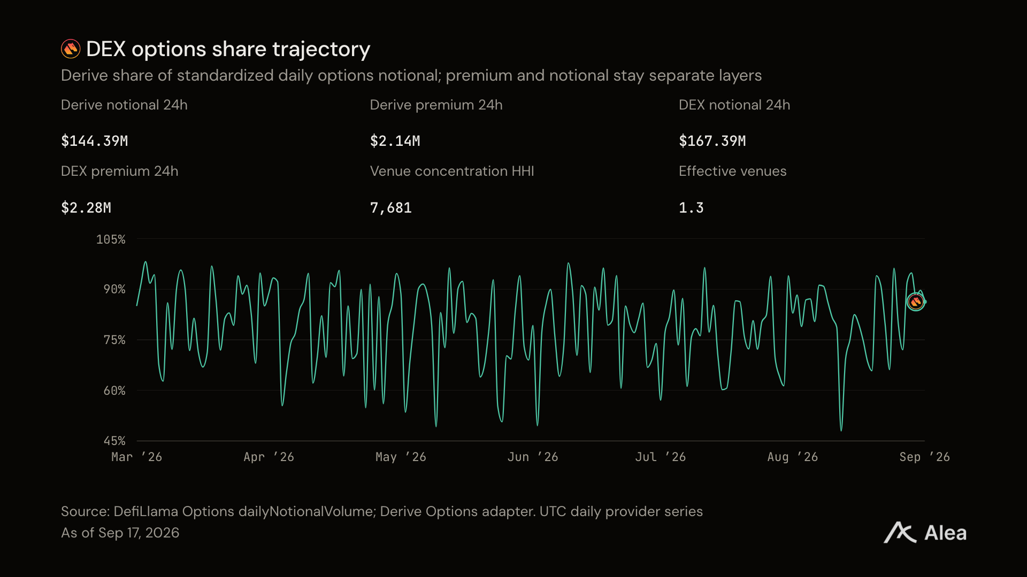Click the Apr '26 x-axis label
This screenshot has width=1027, height=577.
(x=269, y=457)
